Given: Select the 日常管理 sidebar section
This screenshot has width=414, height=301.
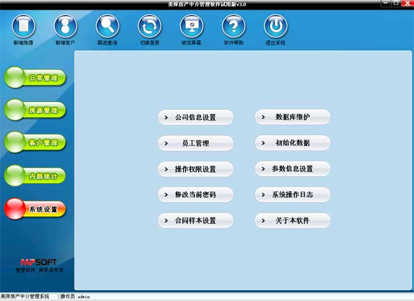Looking at the screenshot, I should coord(36,78).
